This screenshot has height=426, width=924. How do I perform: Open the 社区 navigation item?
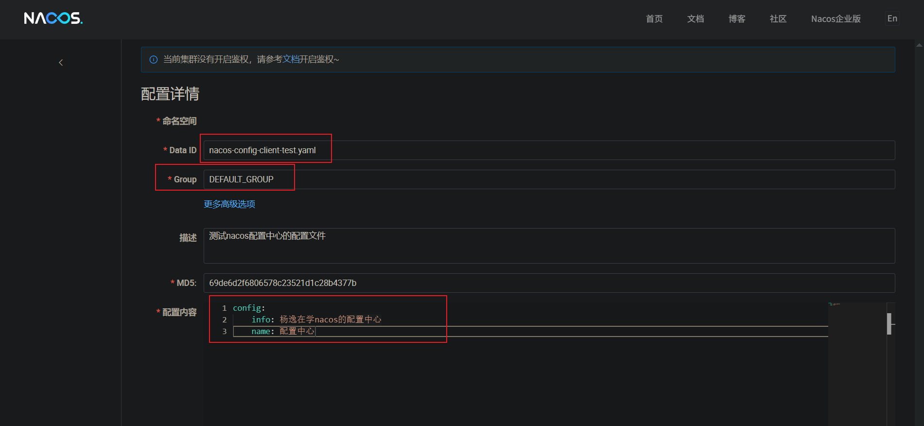coord(778,19)
